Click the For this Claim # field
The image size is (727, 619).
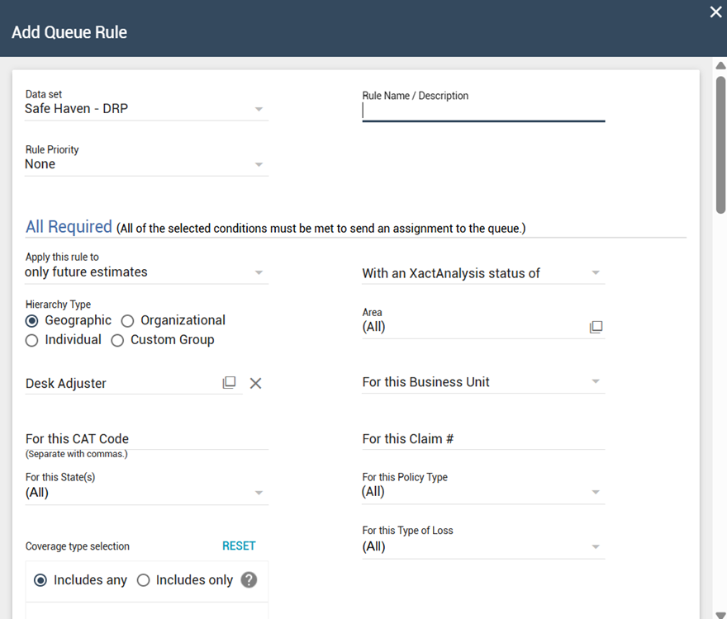(x=483, y=439)
